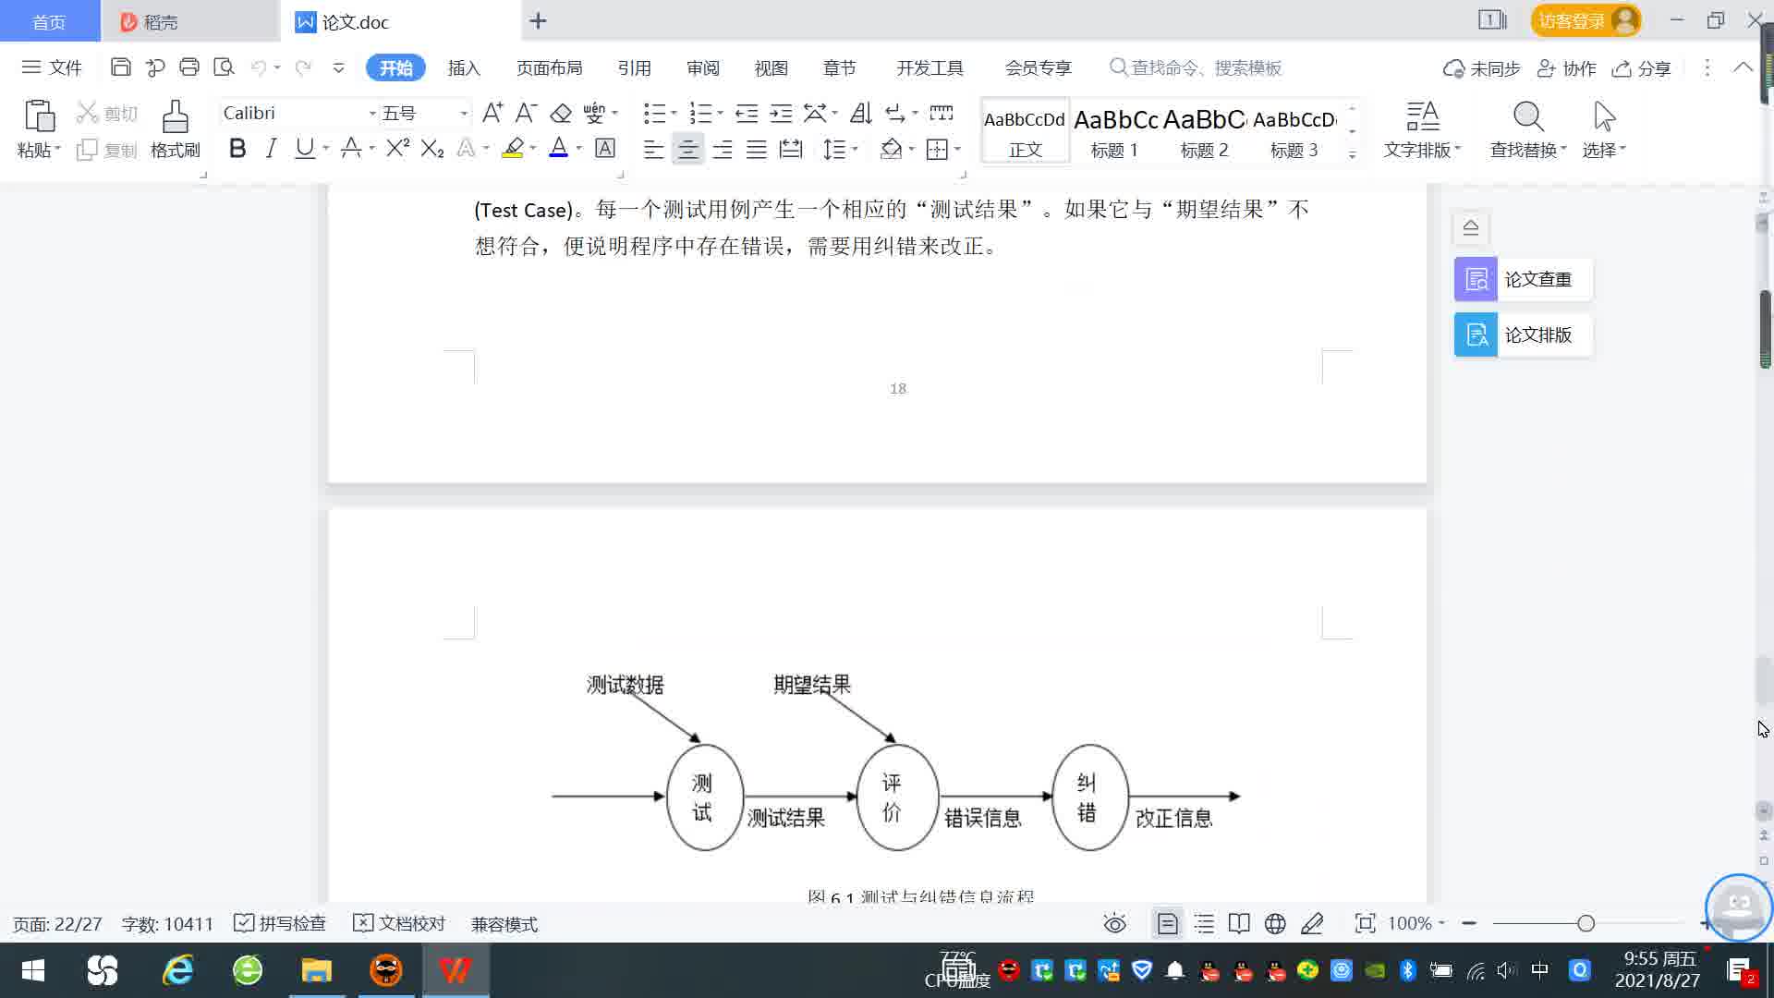Toggle Italic formatting
The height and width of the screenshot is (998, 1774).
click(271, 148)
